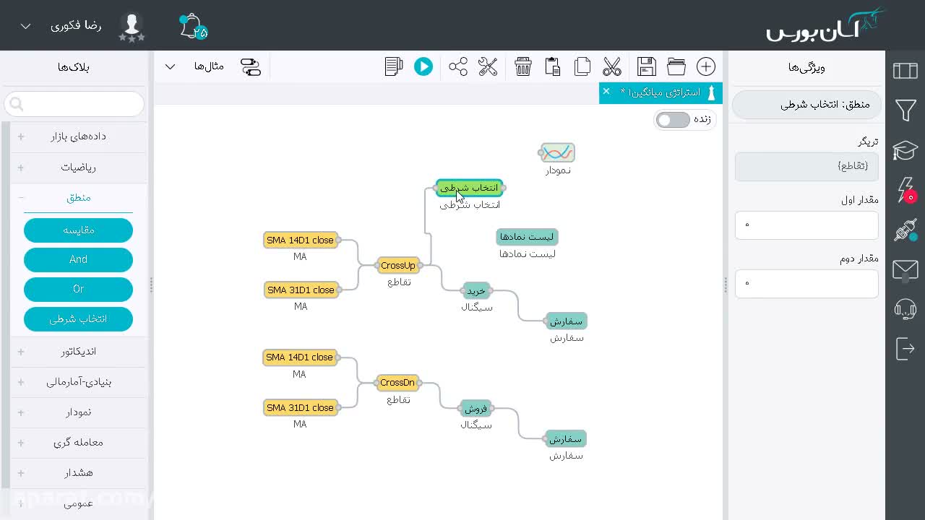Click the trash delete icon in toolbar
The height and width of the screenshot is (520, 925).
point(523,66)
